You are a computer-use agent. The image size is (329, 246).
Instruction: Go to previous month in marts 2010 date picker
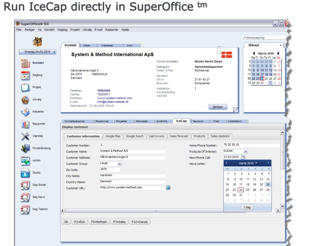[x=227, y=163]
